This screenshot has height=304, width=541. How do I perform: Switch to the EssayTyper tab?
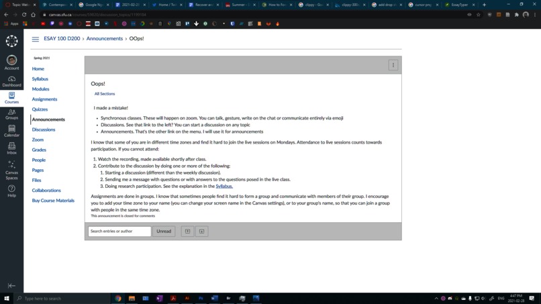click(460, 5)
